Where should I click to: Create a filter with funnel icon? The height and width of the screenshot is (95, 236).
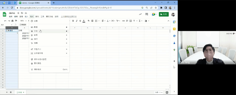point(134,21)
